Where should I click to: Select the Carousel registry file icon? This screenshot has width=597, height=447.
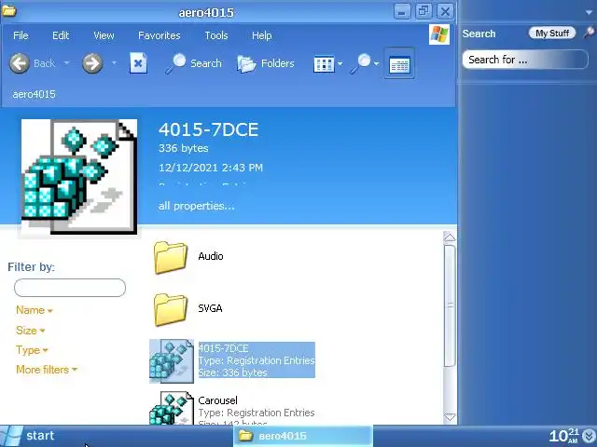pyautogui.click(x=172, y=408)
